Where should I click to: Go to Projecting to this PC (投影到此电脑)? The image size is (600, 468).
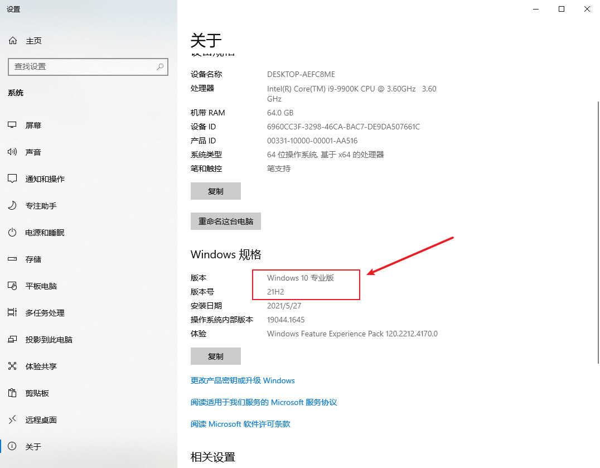click(49, 340)
